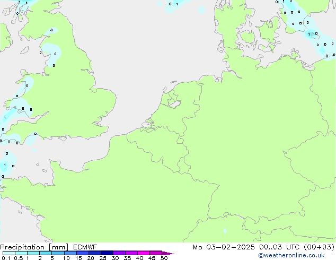This screenshot has height=260, width=336.
Task: Choose the 40–45 mm magenta legend swatch
Action: coord(144,253)
